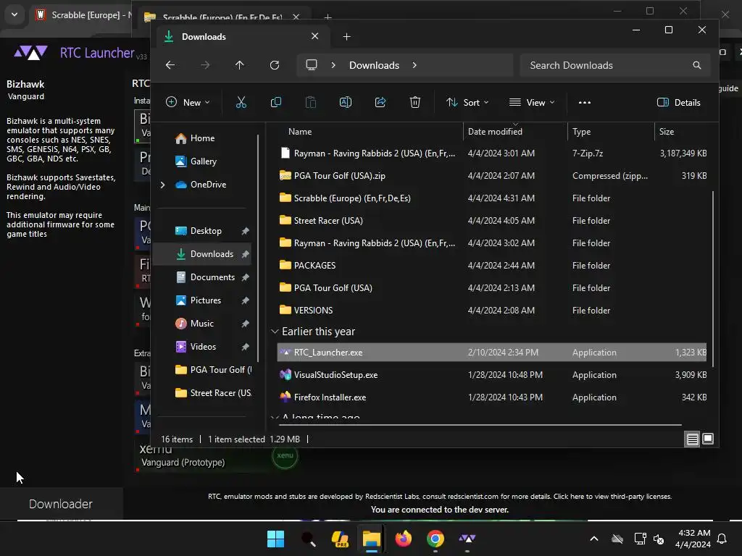Collapse the Earlier this year group
Viewport: 742px width, 556px height.
click(275, 332)
